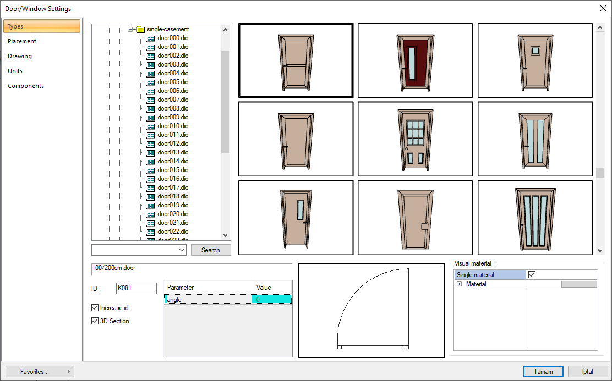
Task: Expand the Material property row
Action: tap(459, 284)
